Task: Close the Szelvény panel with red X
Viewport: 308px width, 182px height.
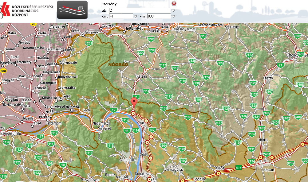Action: (x=174, y=3)
